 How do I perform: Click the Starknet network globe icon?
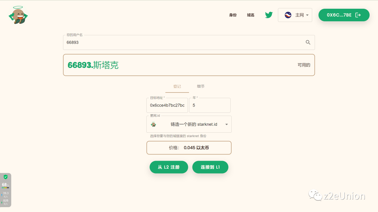(288, 15)
